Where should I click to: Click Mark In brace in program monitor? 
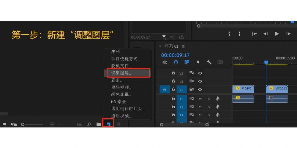[229, 34]
